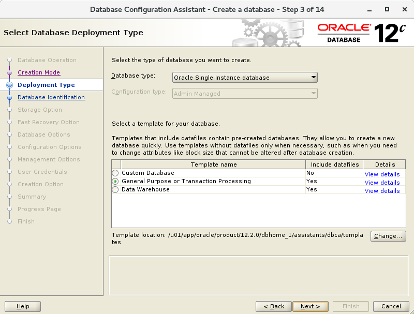Viewport: 414px width, 314px height.
Task: Open the Database type dropdown
Action: click(245, 78)
